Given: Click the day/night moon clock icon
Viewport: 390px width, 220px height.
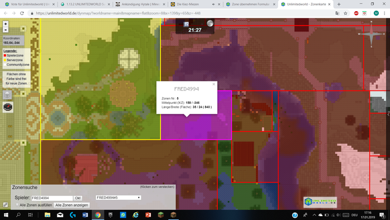Looking at the screenshot, I should (x=210, y=23).
